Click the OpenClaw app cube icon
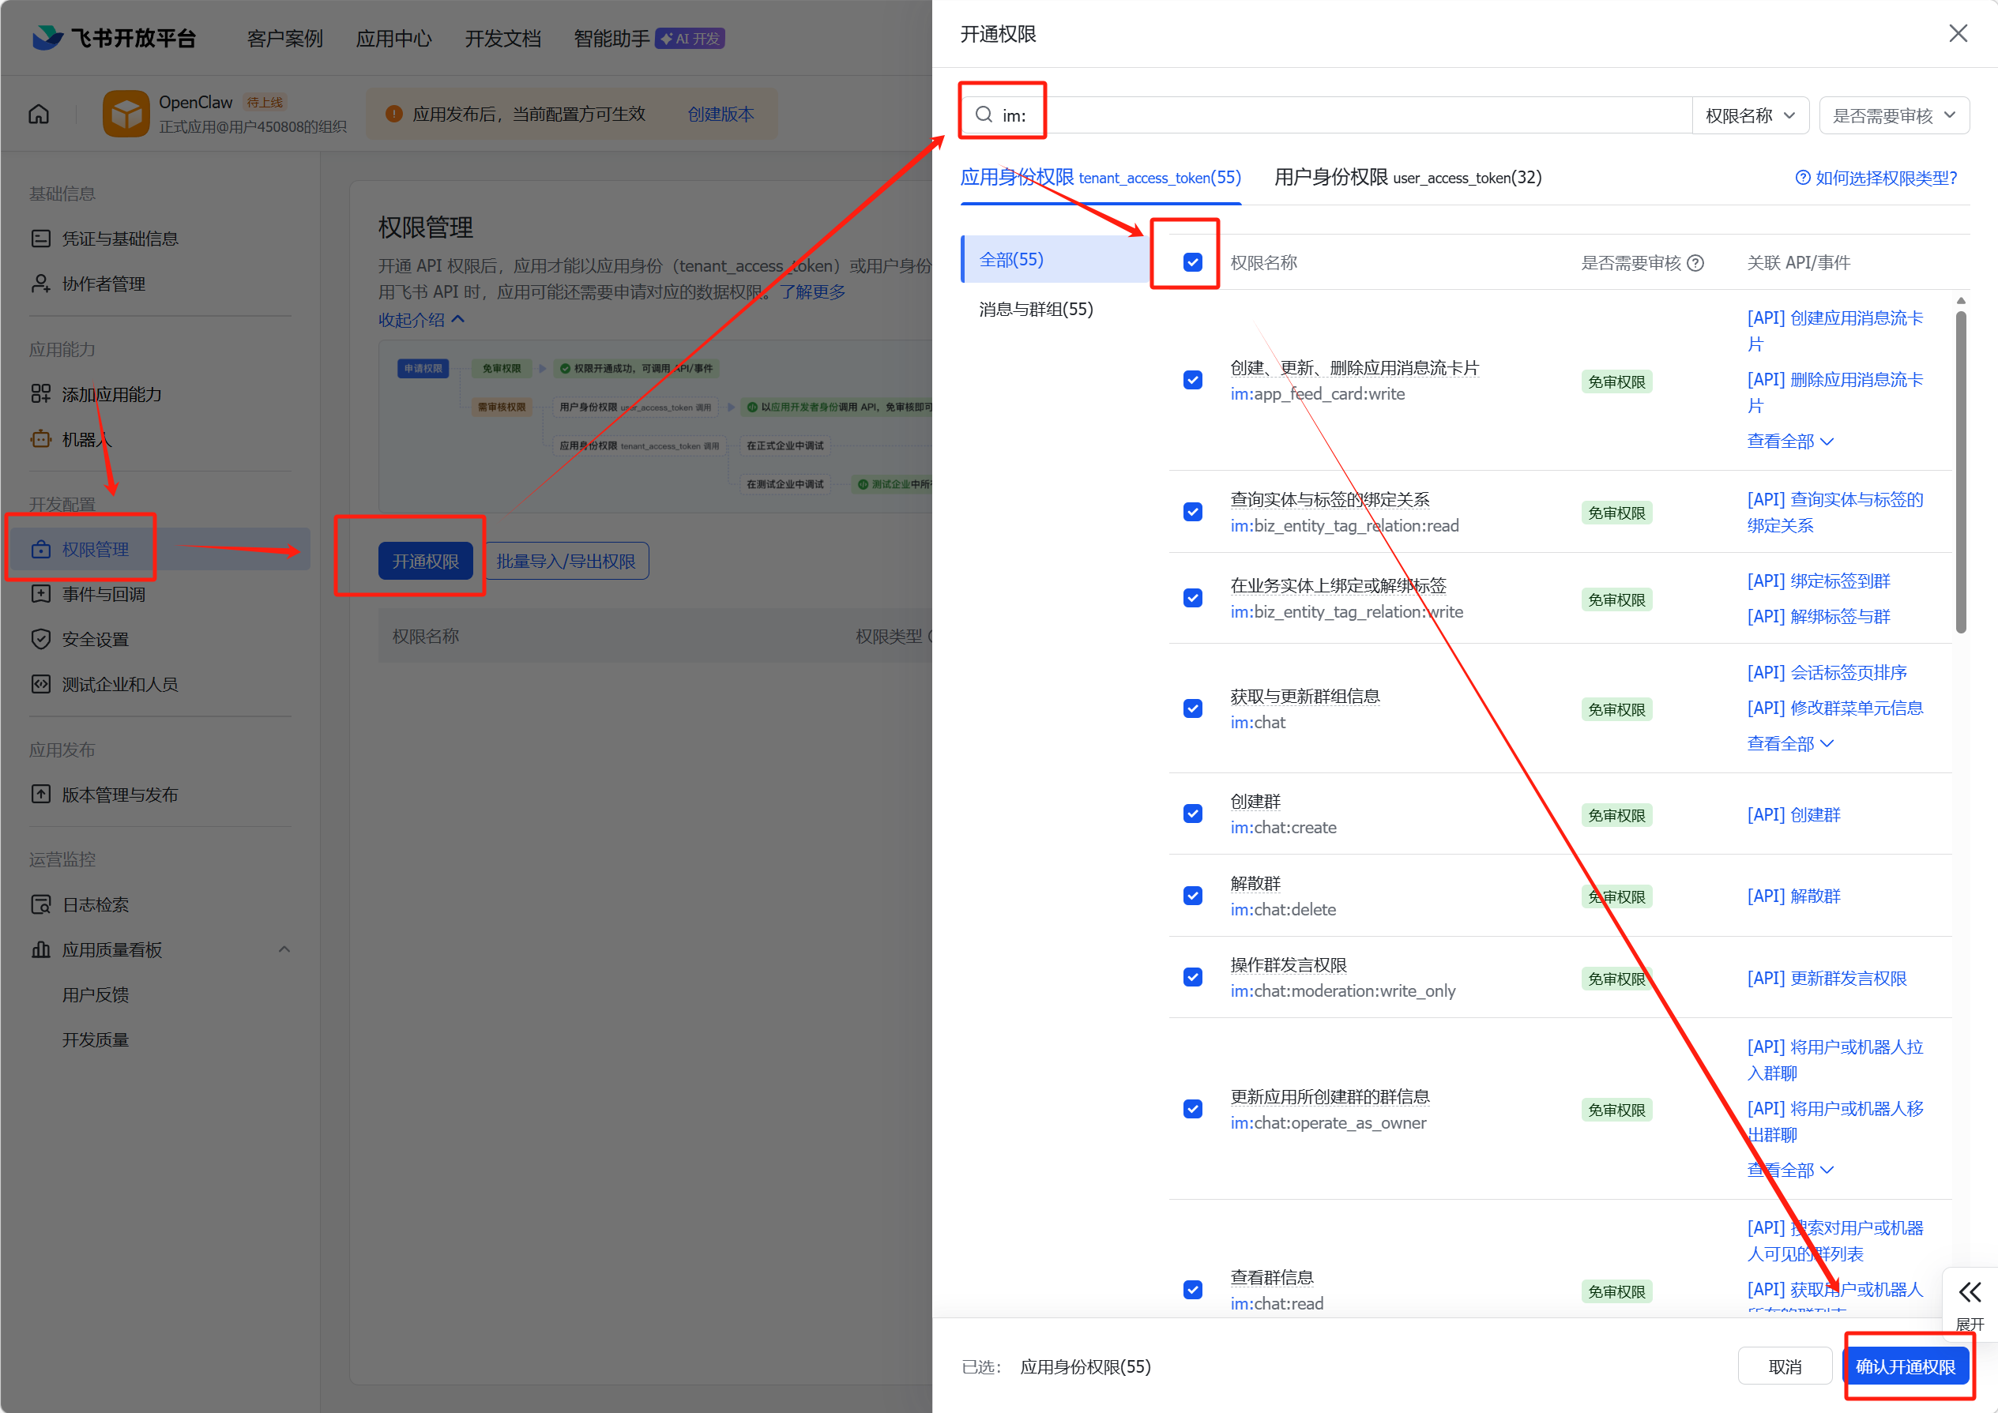1998x1413 pixels. tap(126, 114)
